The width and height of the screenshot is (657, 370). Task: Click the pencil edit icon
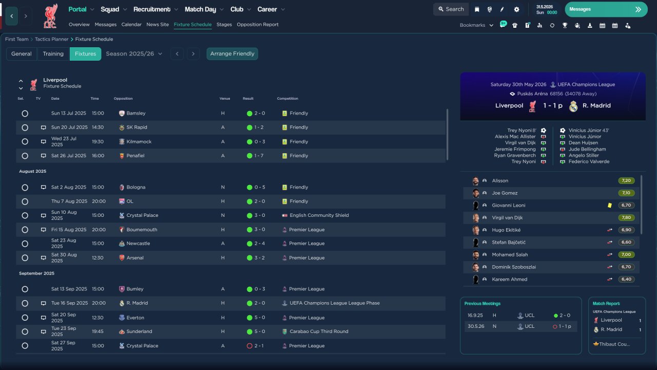[502, 9]
